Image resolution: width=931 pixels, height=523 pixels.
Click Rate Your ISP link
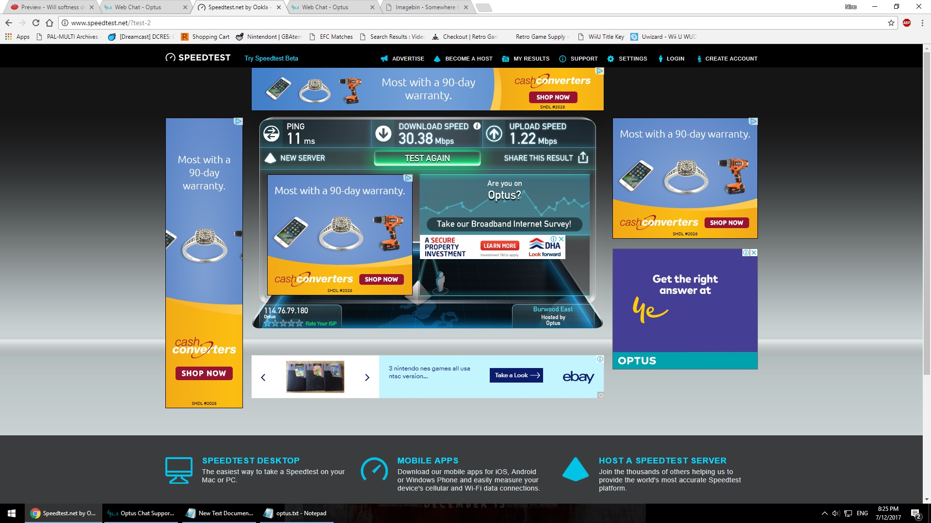(x=321, y=323)
